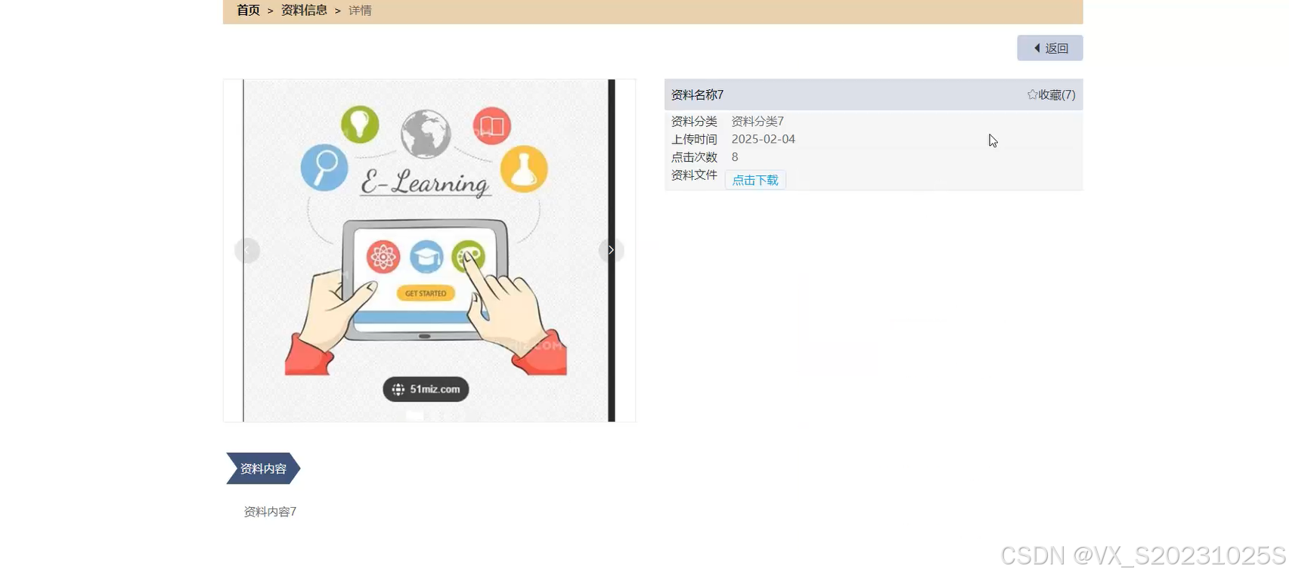Click the upload date 2025-02-04
Screen dimensions: 1289x578
point(763,139)
